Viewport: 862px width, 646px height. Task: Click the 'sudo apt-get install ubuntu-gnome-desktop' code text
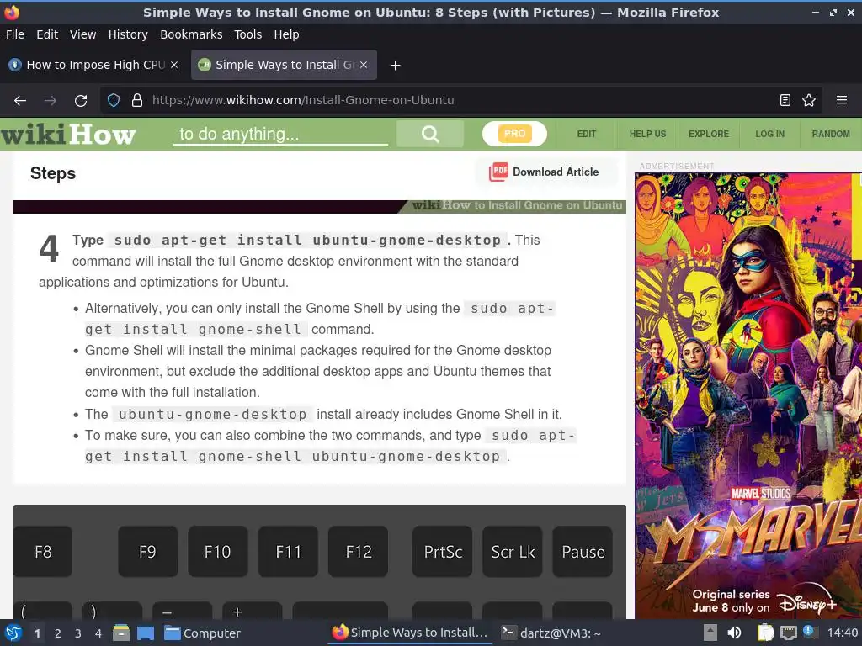coord(307,240)
